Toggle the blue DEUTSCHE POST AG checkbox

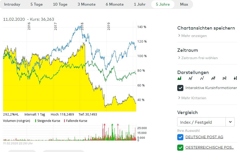(180, 137)
